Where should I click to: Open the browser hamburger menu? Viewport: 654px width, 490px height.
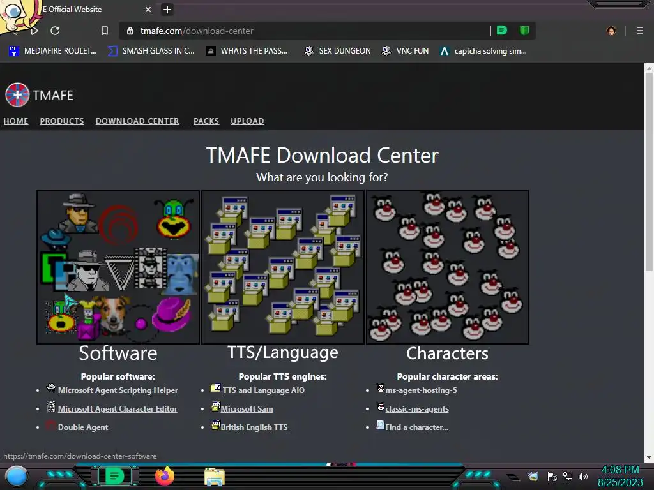(x=639, y=31)
